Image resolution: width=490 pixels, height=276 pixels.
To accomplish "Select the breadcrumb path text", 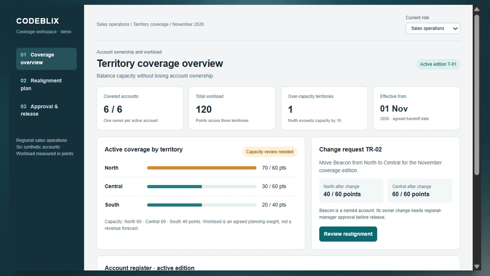I will pos(150,24).
